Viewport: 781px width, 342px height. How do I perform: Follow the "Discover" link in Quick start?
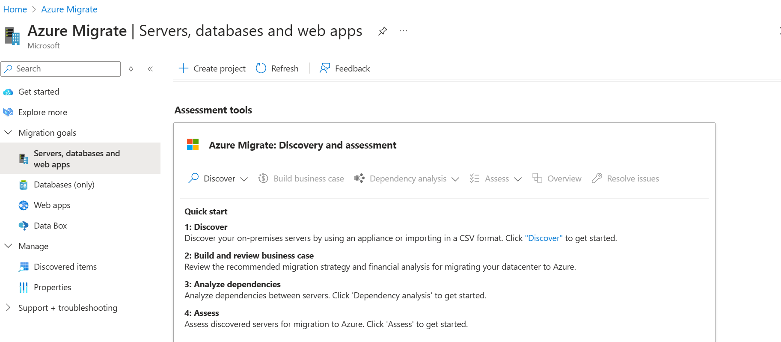(543, 238)
